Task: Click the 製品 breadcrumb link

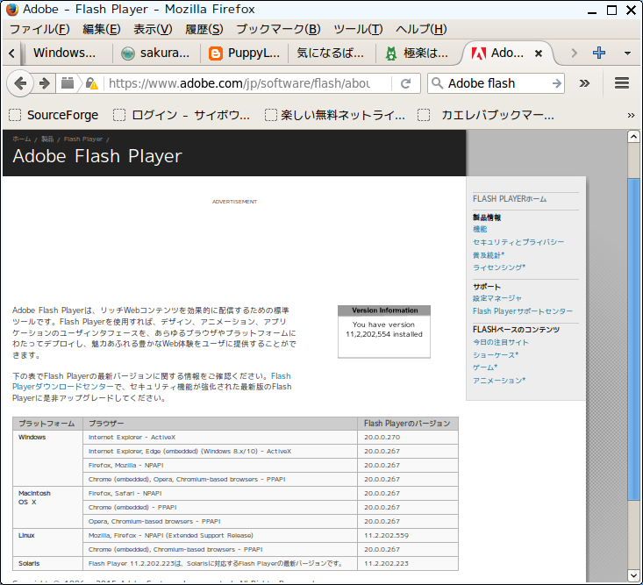Action: pos(47,139)
